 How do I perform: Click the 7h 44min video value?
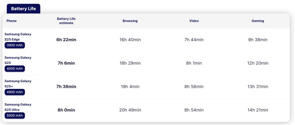click(194, 40)
